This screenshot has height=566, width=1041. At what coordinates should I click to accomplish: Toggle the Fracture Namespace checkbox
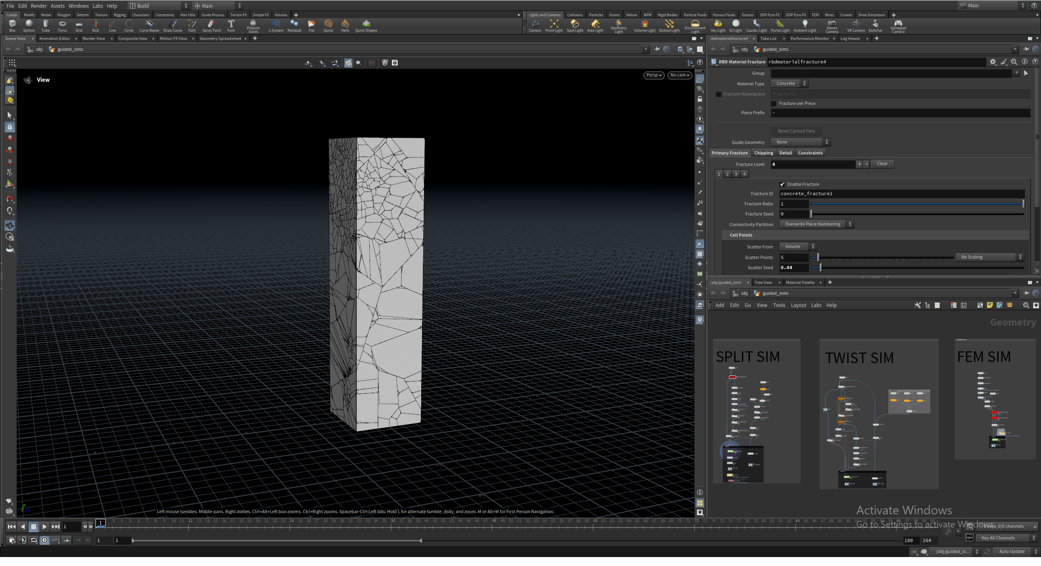pyautogui.click(x=719, y=94)
